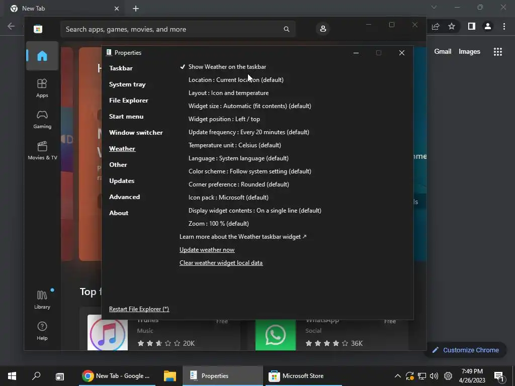Click the settings gear tray icon

448,376
